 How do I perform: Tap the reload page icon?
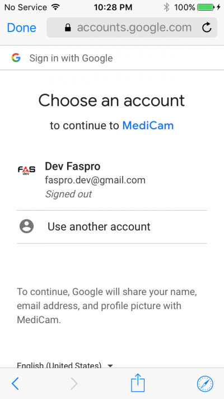(207, 28)
